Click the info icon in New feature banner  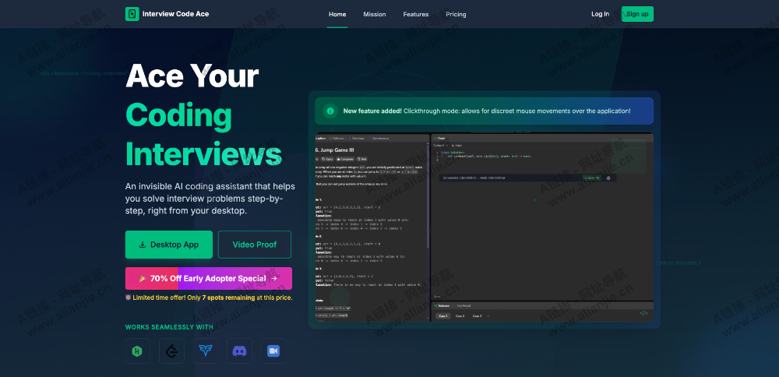tap(330, 111)
